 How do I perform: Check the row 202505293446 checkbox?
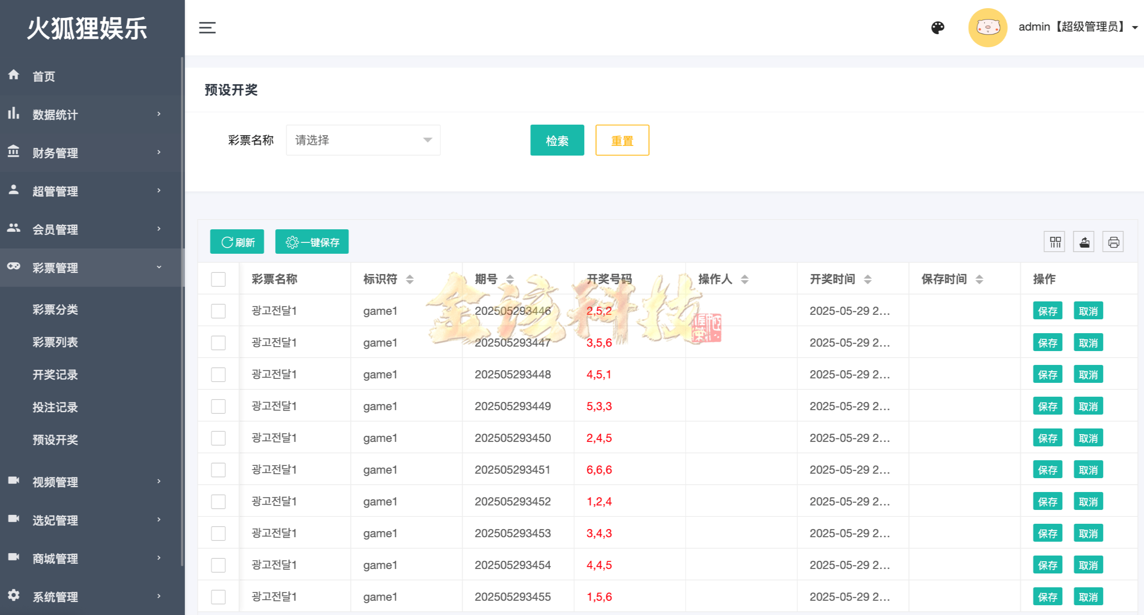pos(218,311)
